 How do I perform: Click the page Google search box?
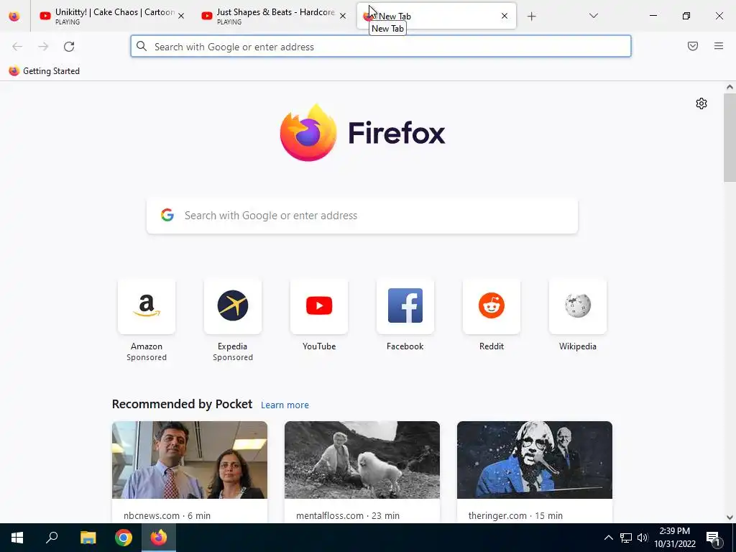click(362, 216)
